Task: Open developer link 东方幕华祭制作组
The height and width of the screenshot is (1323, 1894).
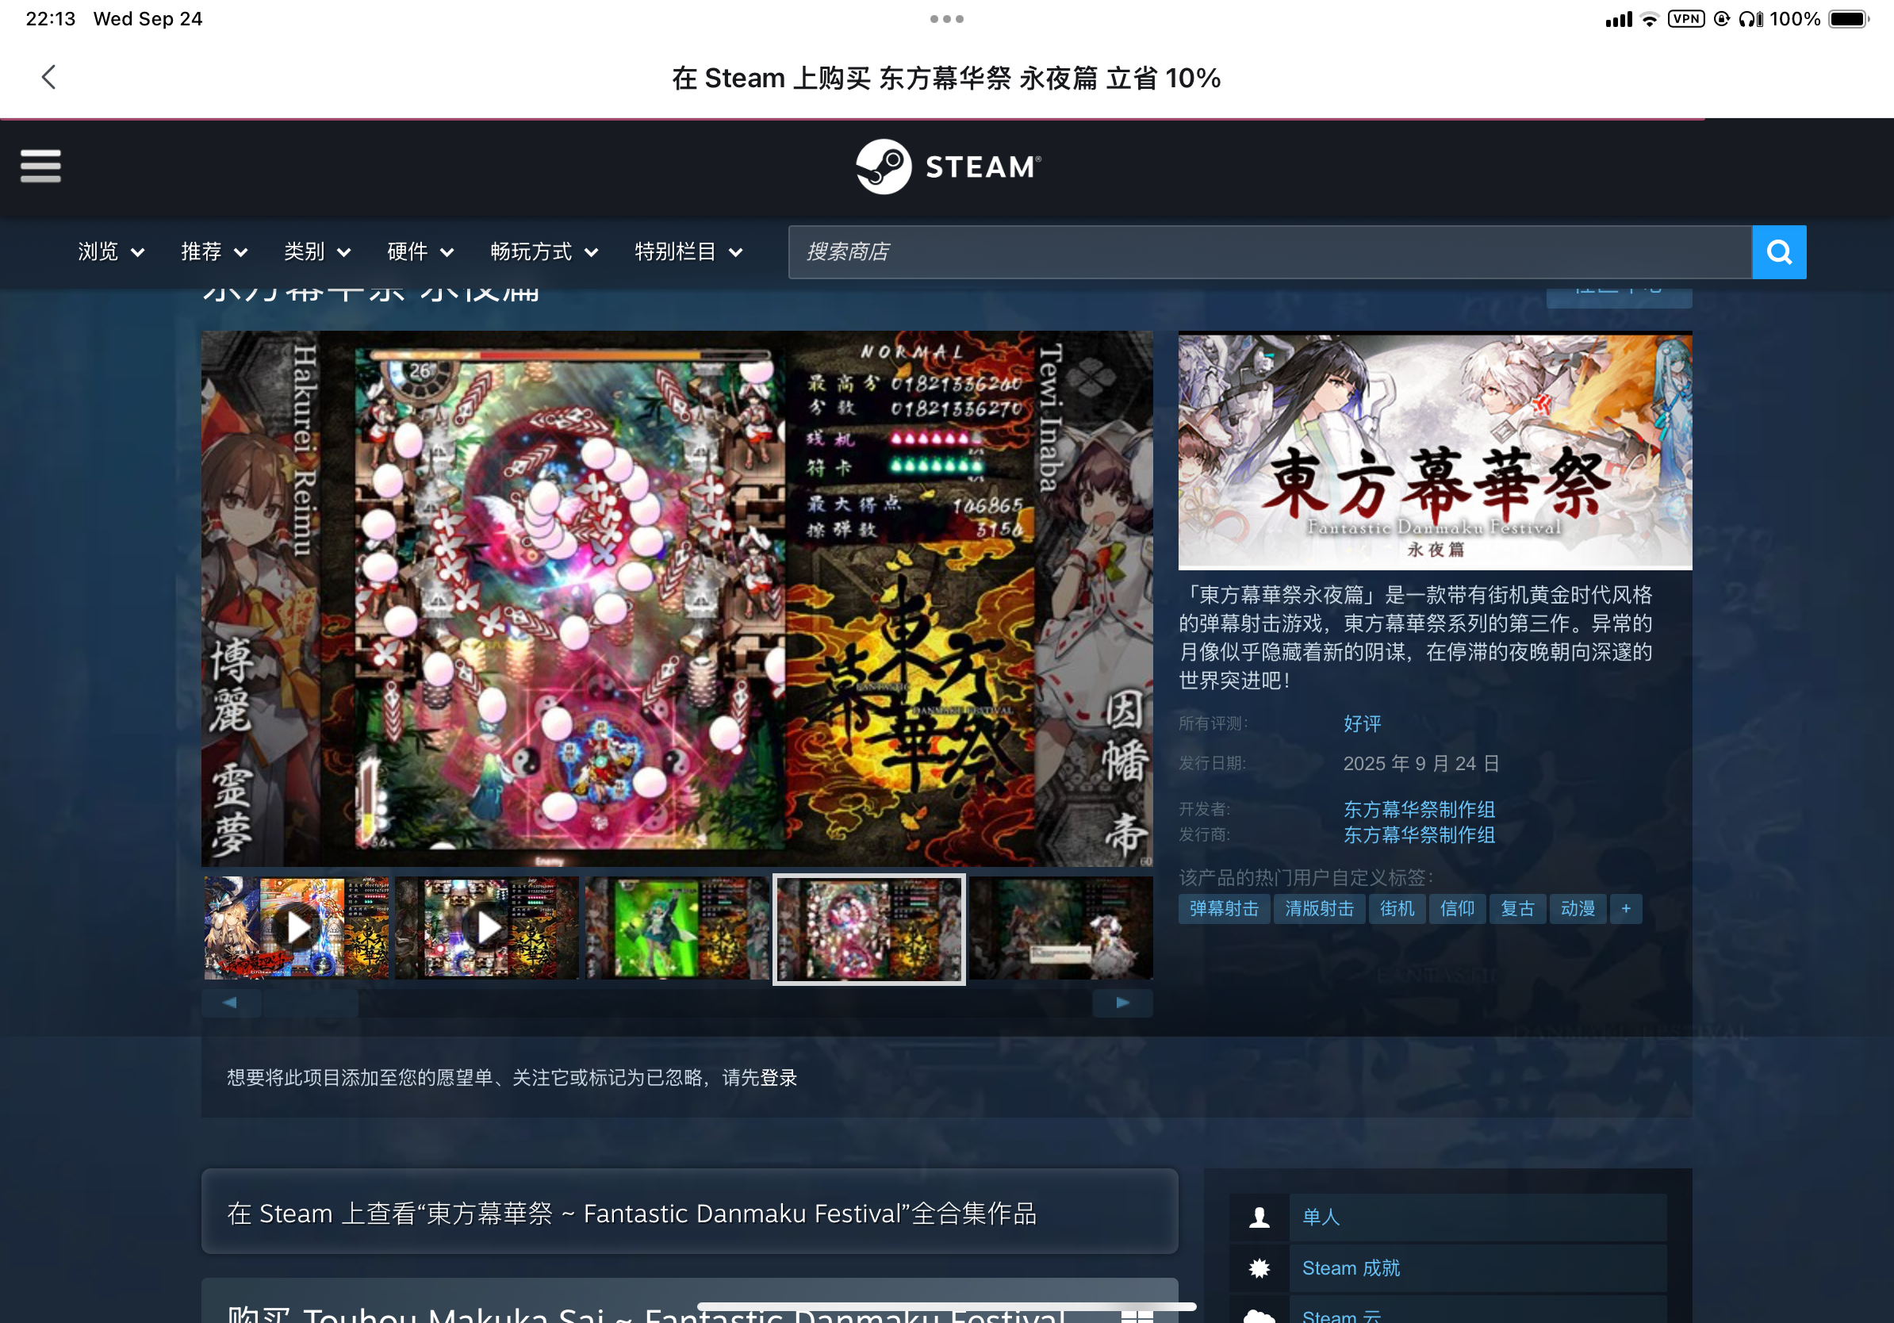Action: click(x=1419, y=809)
